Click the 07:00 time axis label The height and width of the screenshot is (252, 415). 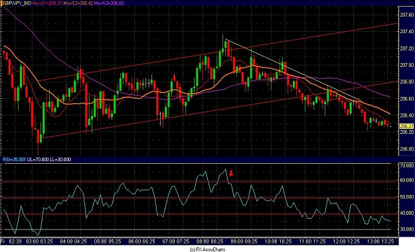(169, 241)
